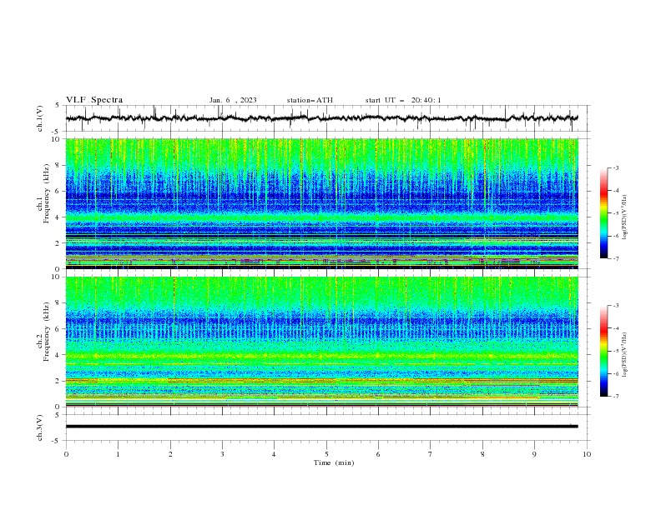Viewport: 661px width, 510px height.
Task: Click the ch.1(V) waveform axis label
Action: pyautogui.click(x=40, y=118)
